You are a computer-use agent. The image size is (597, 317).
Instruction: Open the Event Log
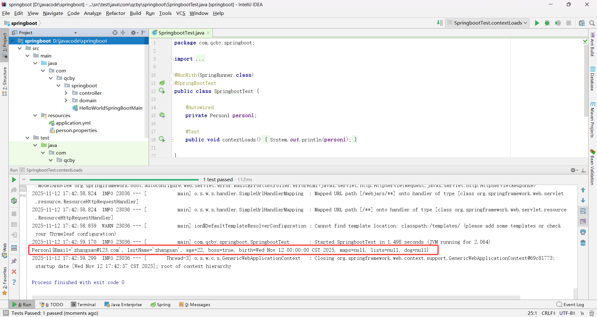(x=570, y=305)
